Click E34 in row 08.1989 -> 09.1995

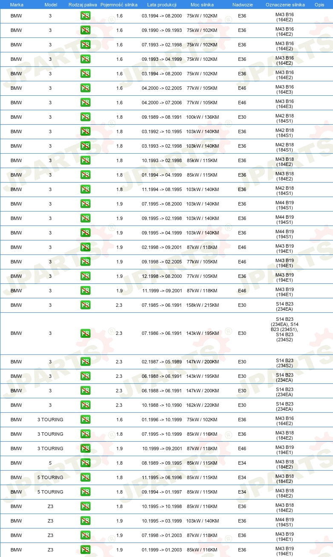point(242,463)
